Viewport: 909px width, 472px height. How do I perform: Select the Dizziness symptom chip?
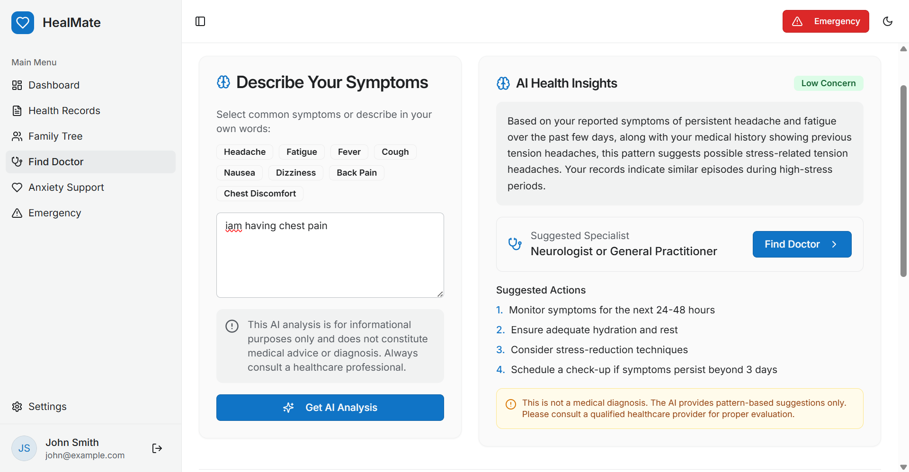point(296,173)
